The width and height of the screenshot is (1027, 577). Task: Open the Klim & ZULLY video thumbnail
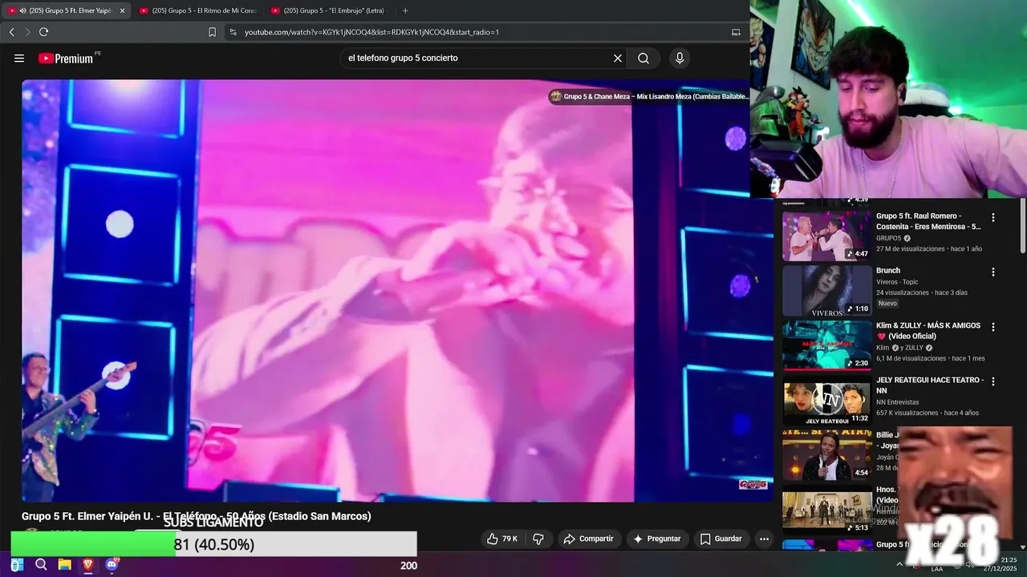pyautogui.click(x=826, y=345)
